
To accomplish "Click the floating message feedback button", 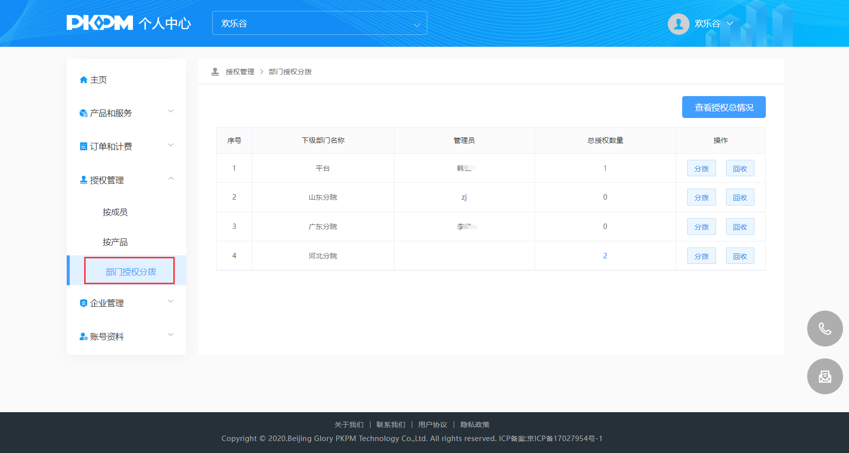I will tap(825, 376).
